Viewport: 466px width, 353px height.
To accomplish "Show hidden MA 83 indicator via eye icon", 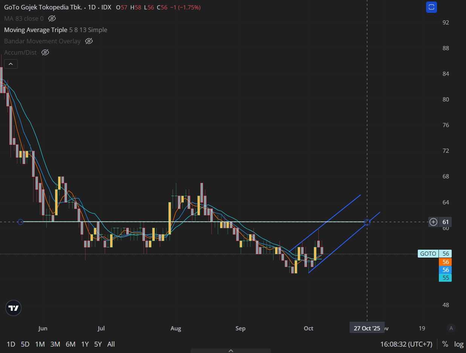I will tap(52, 18).
